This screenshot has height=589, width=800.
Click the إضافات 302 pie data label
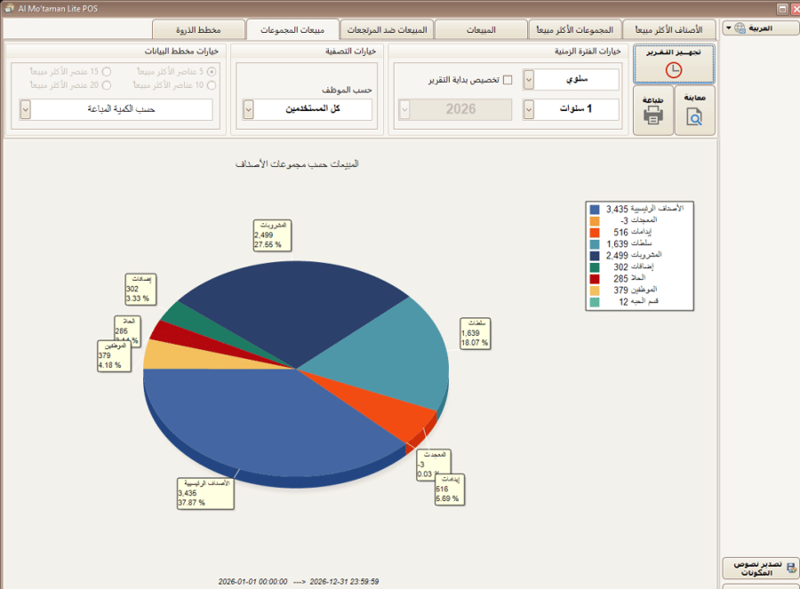pos(140,289)
